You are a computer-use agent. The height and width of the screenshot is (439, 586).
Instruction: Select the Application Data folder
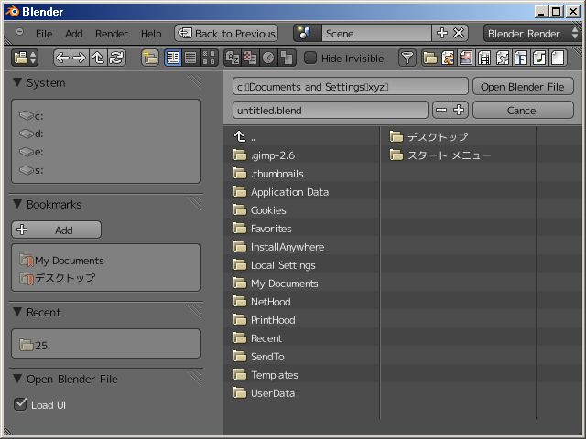[281, 192]
